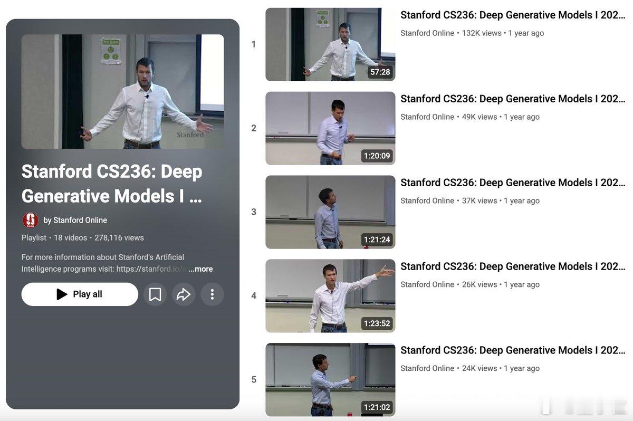Click index number 1 beside the 57:28 video
This screenshot has height=421, width=633.
pyautogui.click(x=254, y=44)
